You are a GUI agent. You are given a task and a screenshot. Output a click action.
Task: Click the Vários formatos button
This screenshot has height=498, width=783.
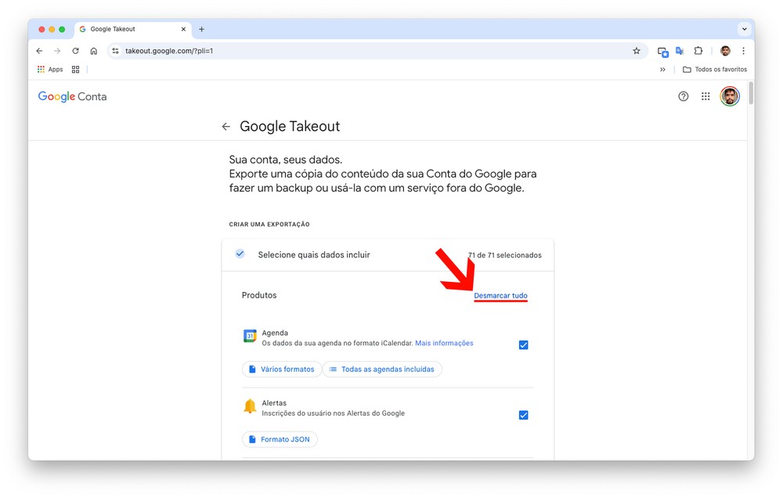point(282,370)
